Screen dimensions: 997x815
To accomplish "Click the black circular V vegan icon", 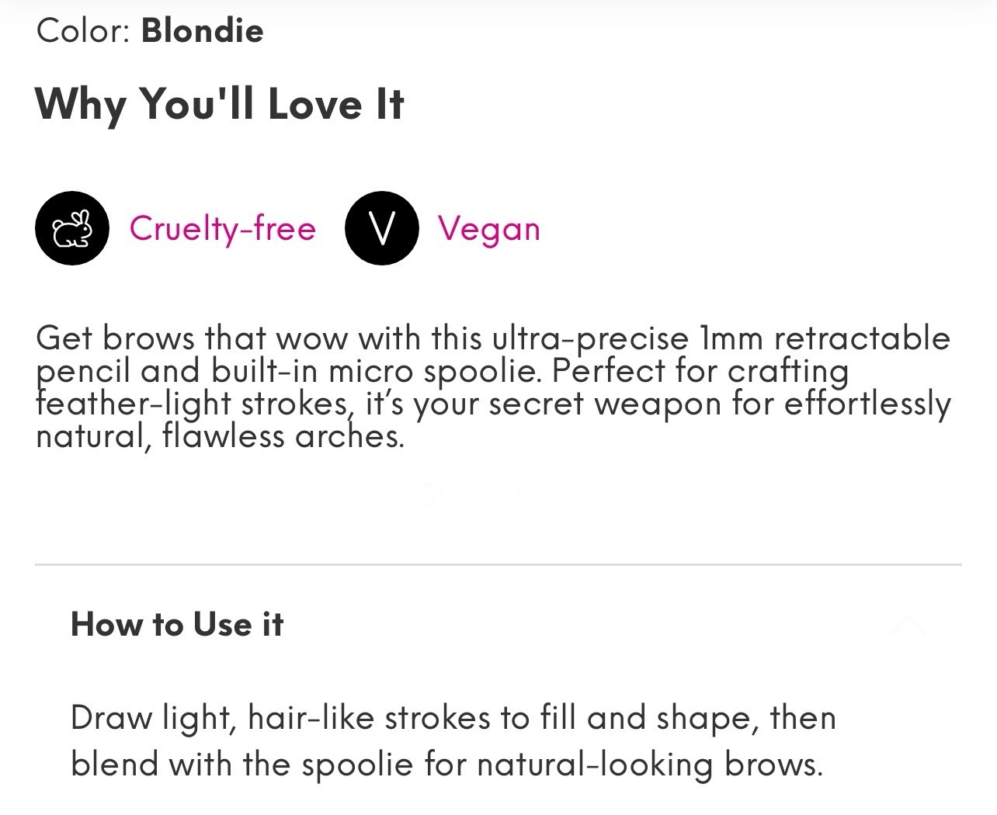I will (382, 228).
